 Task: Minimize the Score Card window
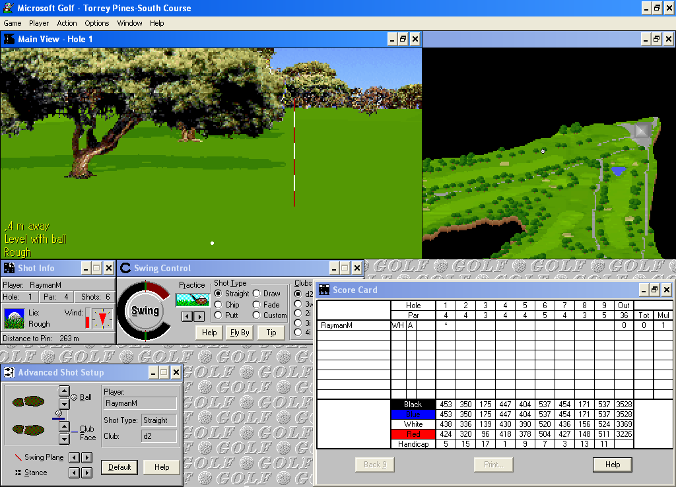[644, 290]
